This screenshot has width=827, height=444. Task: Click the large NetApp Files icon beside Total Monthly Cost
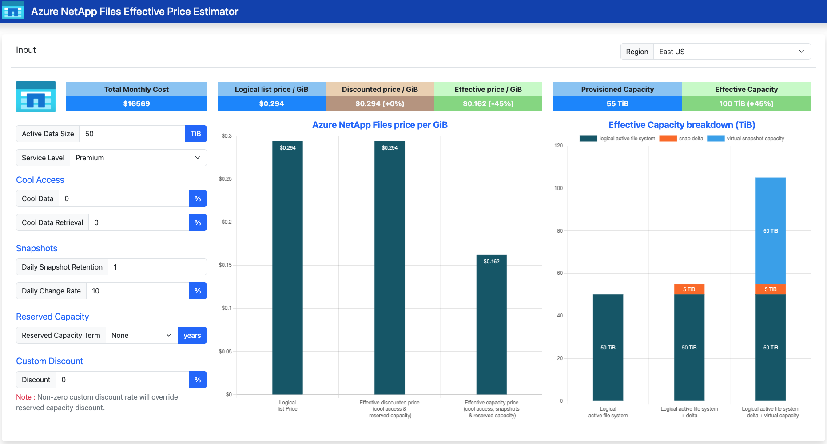tap(36, 96)
